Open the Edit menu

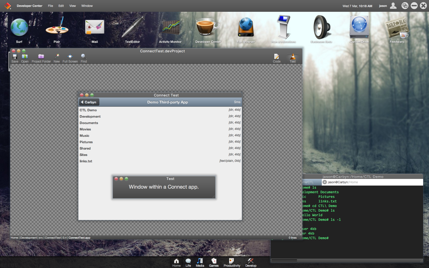coord(61,6)
